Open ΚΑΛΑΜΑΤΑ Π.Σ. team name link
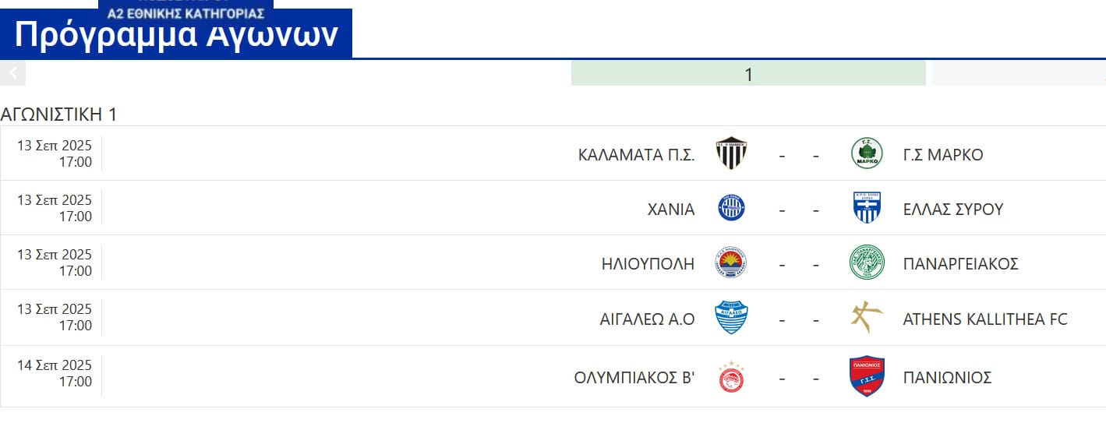 [x=636, y=154]
